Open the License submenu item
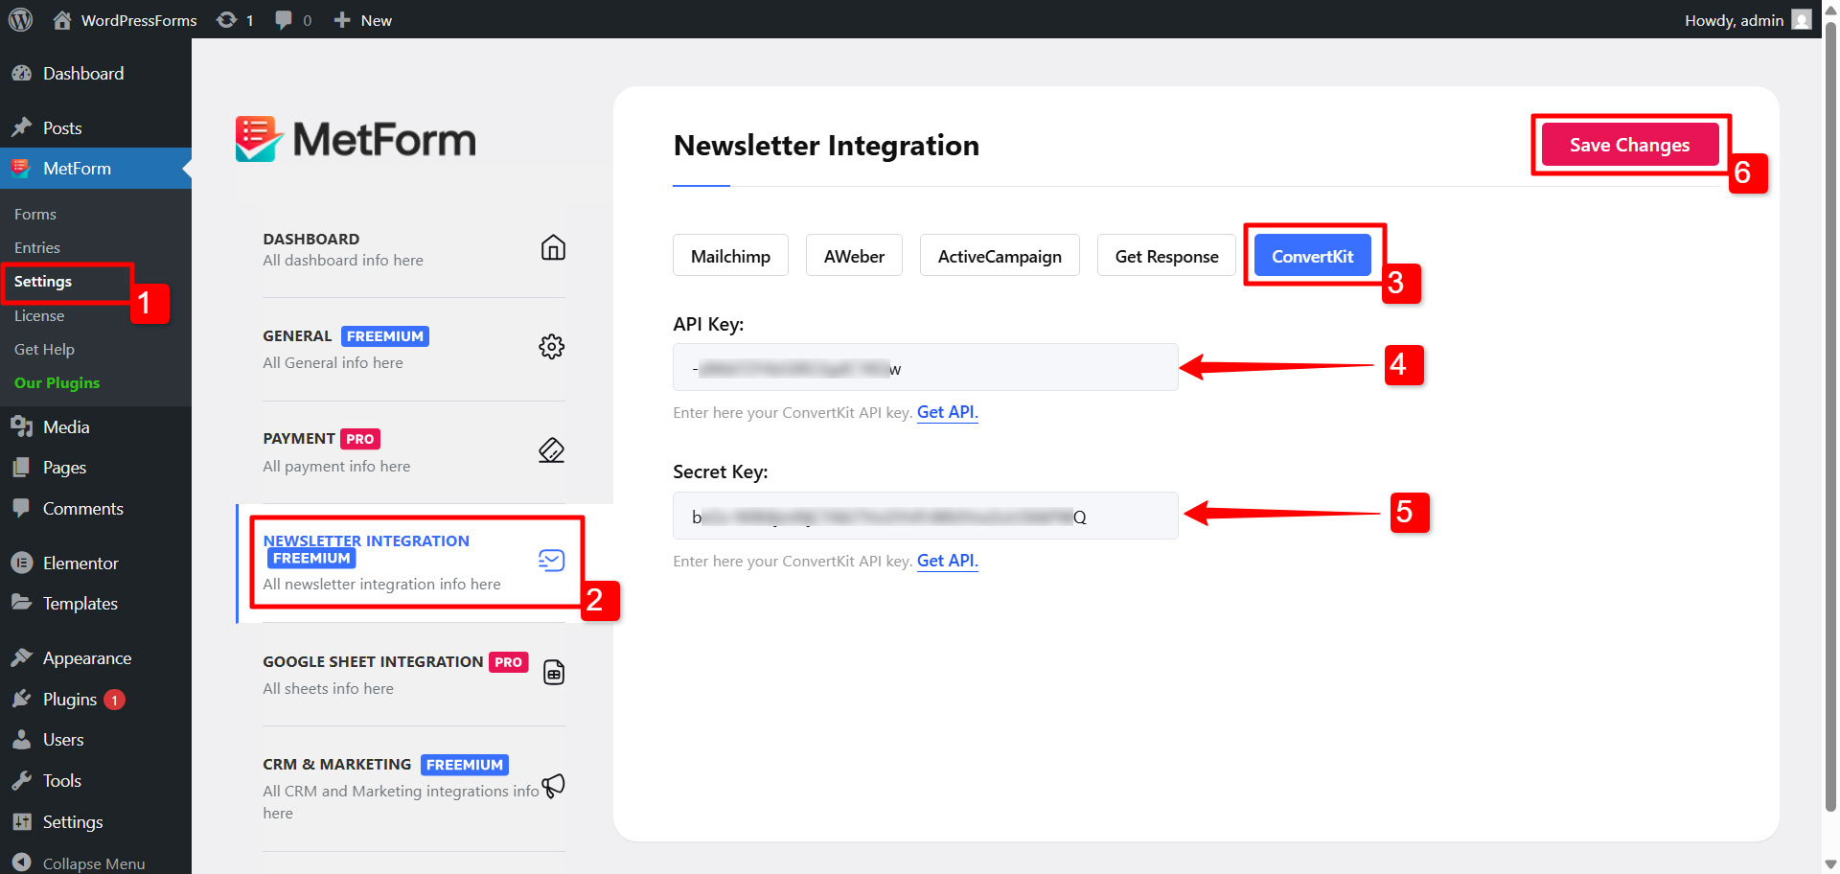This screenshot has width=1840, height=874. [39, 316]
